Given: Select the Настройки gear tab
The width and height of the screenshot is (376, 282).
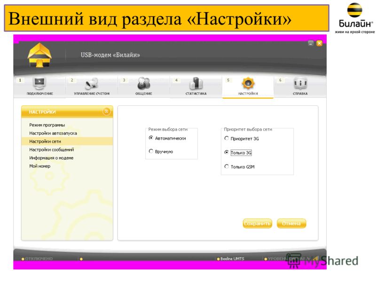Looking at the screenshot, I should click(248, 86).
